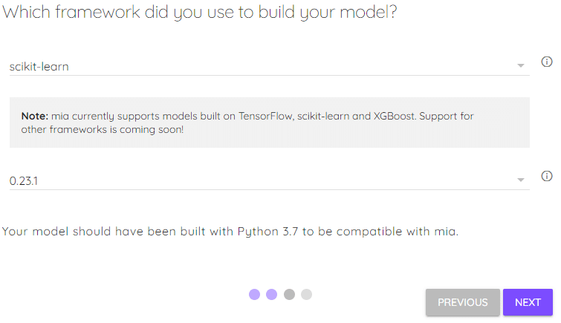Jump to the third dark gray step dot

tap(289, 294)
